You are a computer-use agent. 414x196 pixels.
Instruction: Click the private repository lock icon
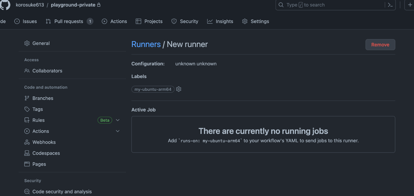coord(99,5)
